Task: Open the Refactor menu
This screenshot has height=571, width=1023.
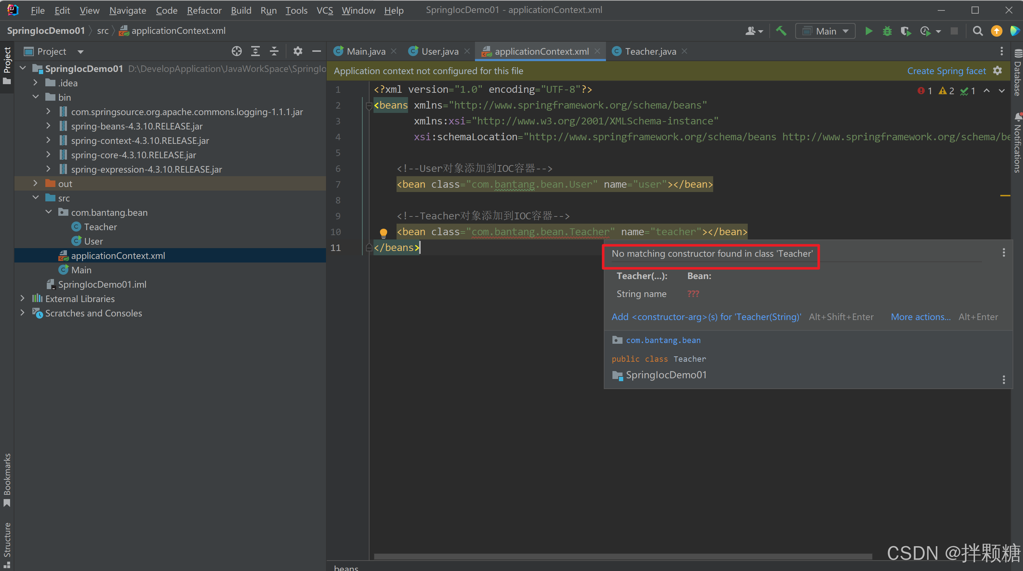Action: pyautogui.click(x=204, y=10)
